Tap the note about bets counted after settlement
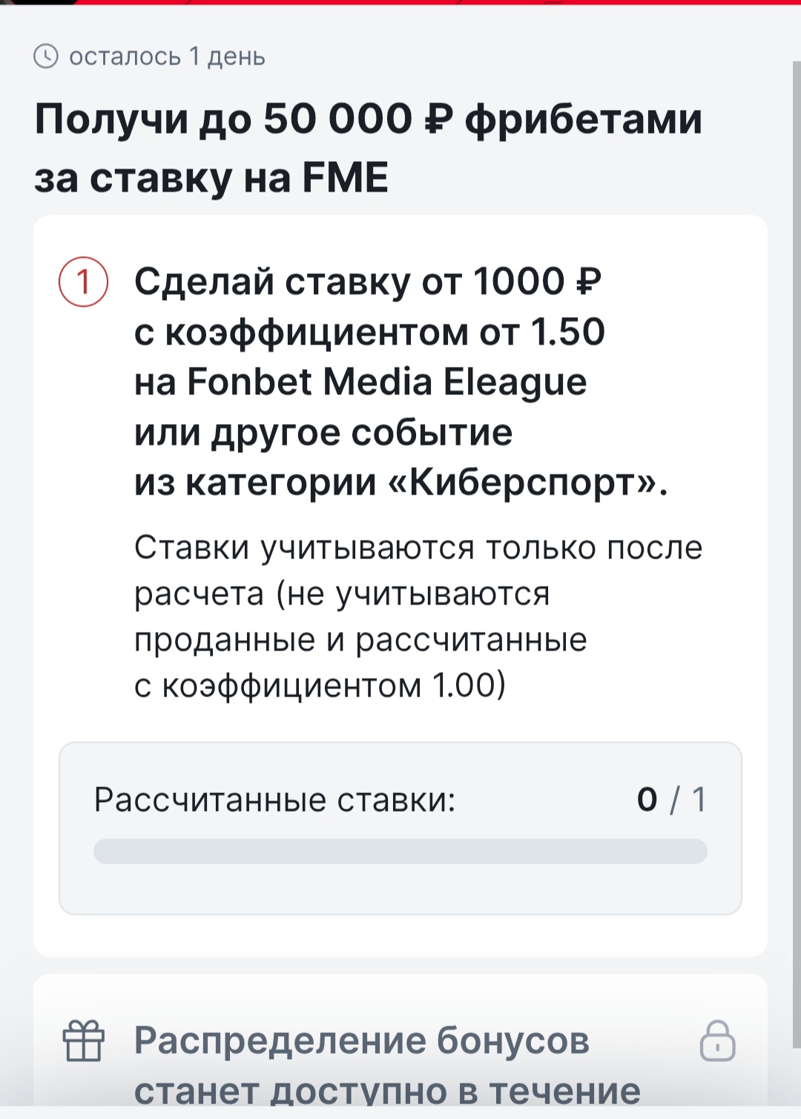 pyautogui.click(x=418, y=616)
